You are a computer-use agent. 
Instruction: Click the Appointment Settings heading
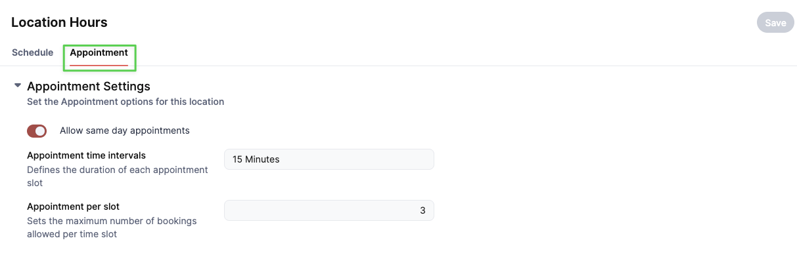click(x=89, y=86)
